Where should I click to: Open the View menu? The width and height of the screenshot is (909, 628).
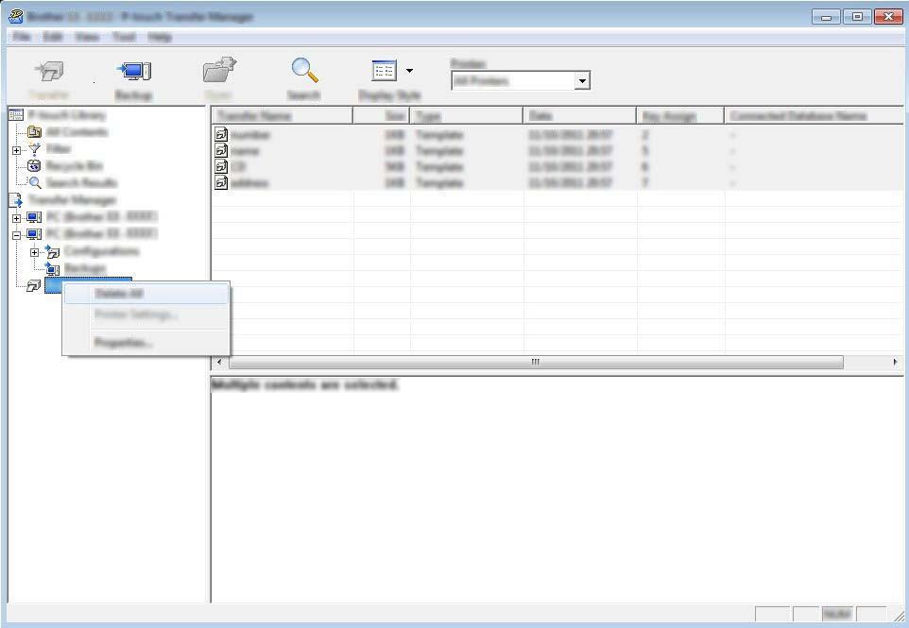click(87, 37)
